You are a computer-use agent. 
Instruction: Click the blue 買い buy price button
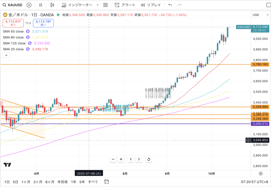pos(43,23)
